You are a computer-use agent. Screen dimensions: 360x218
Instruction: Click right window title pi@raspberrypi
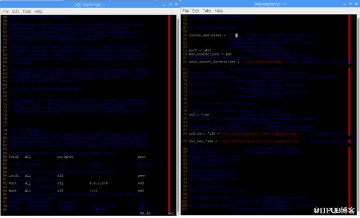coord(270,4)
